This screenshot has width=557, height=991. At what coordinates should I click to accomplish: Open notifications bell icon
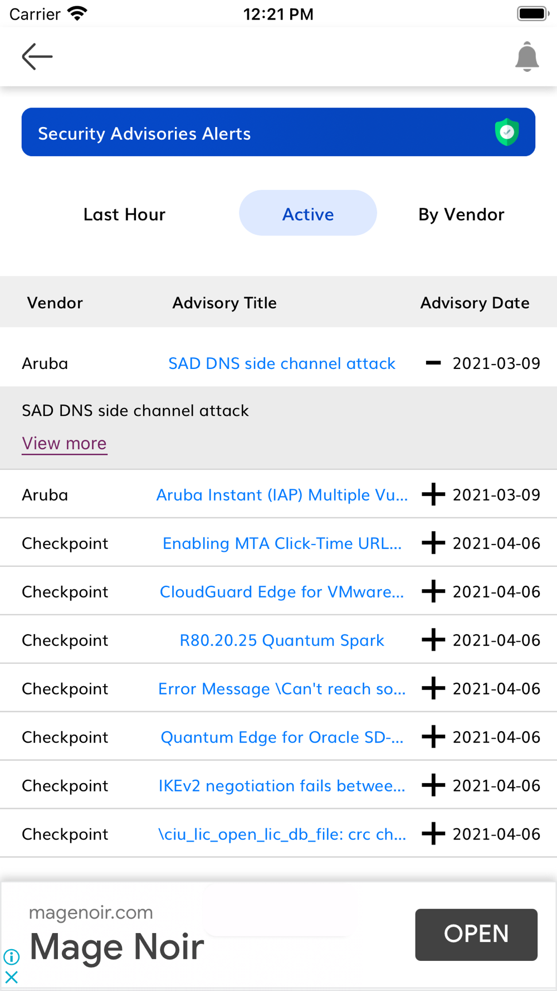coord(527,56)
